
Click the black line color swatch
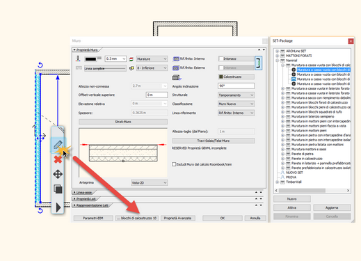(90, 59)
